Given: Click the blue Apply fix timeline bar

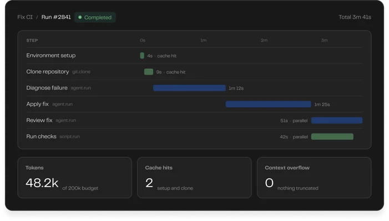Looking at the screenshot, I should [268, 104].
